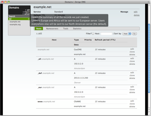View the Statistics tab
Viewport: 151px width, 116px height.
pos(77,29)
